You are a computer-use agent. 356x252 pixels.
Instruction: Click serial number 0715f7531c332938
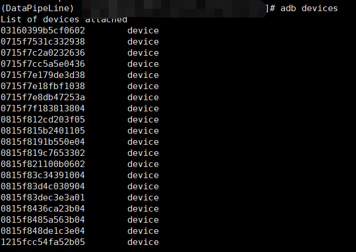click(43, 42)
